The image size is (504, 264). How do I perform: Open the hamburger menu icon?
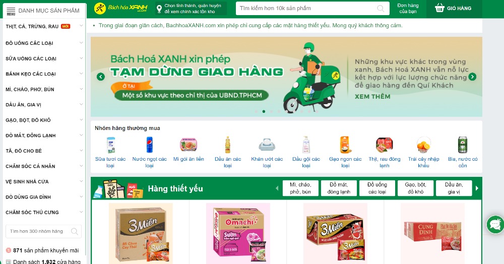click(x=11, y=11)
